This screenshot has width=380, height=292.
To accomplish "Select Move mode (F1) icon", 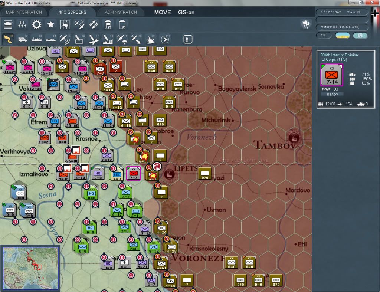I will point(8,39).
